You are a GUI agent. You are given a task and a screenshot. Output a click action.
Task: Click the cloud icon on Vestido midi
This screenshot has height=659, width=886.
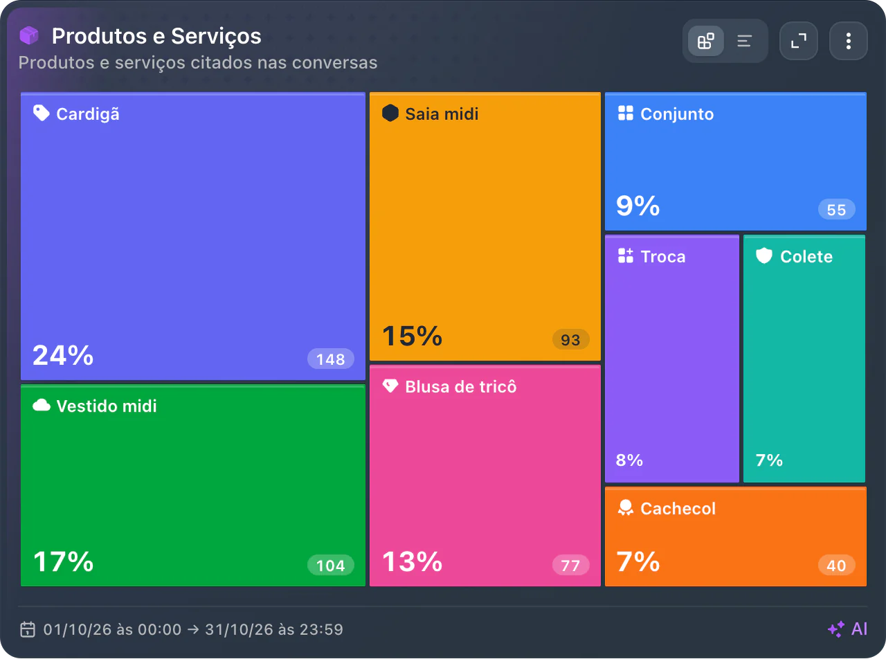[x=42, y=405]
